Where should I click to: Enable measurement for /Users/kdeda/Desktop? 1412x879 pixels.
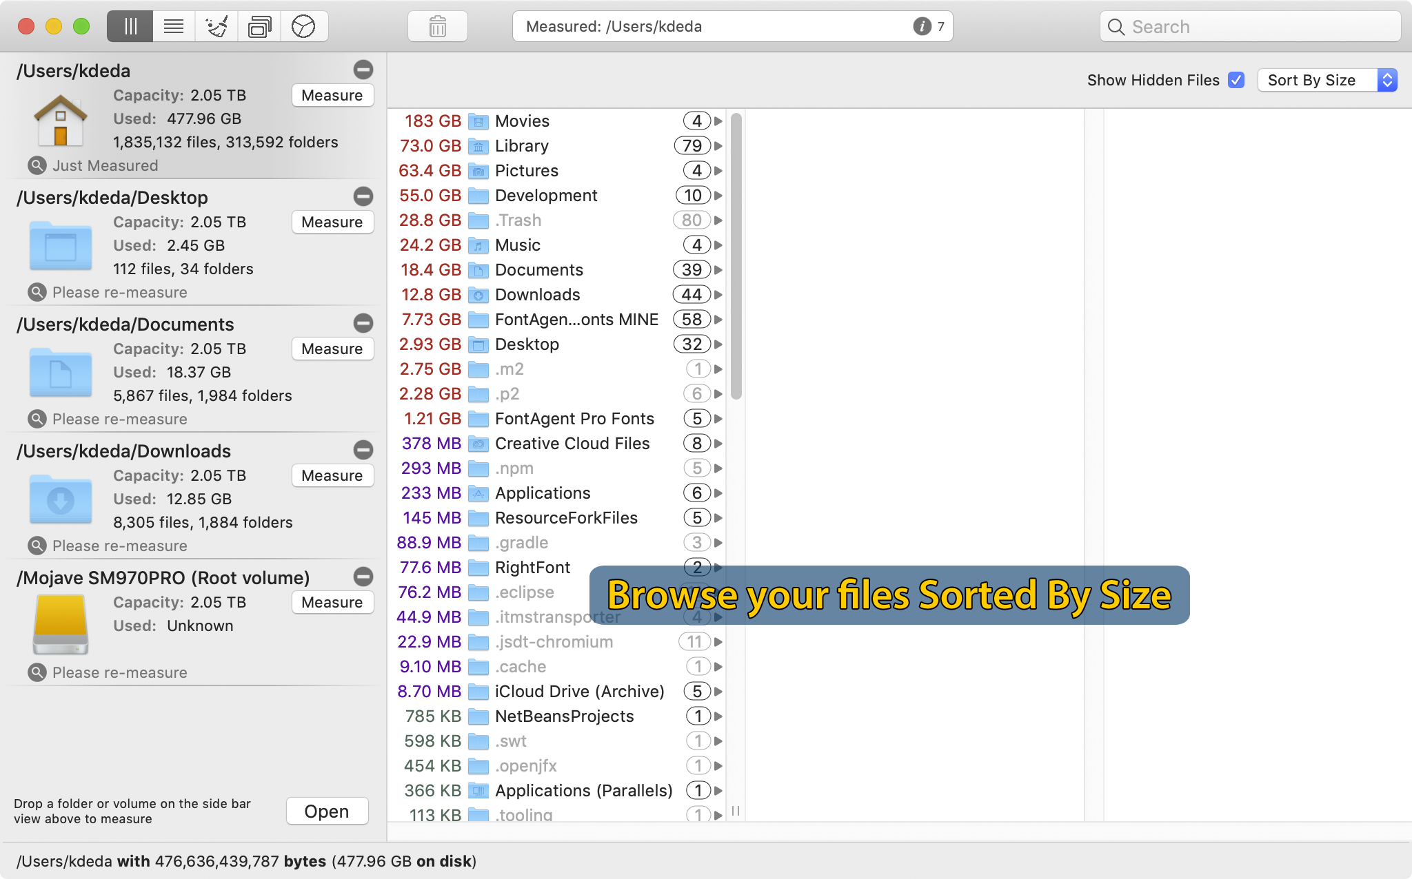tap(332, 222)
